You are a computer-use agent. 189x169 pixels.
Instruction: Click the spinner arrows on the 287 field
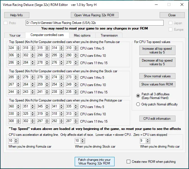click(x=76, y=121)
